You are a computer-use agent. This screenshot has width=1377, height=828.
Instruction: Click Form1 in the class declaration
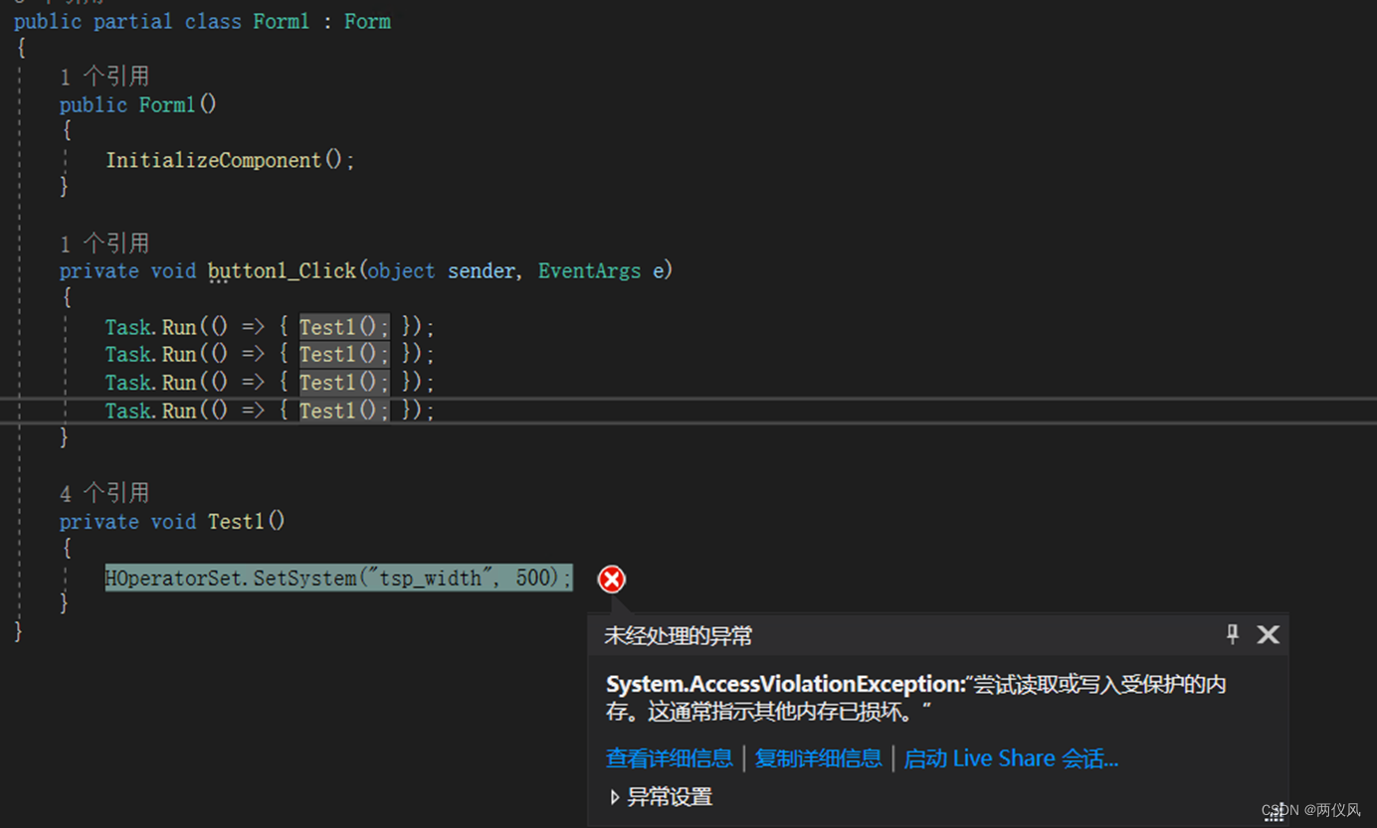pyautogui.click(x=281, y=21)
